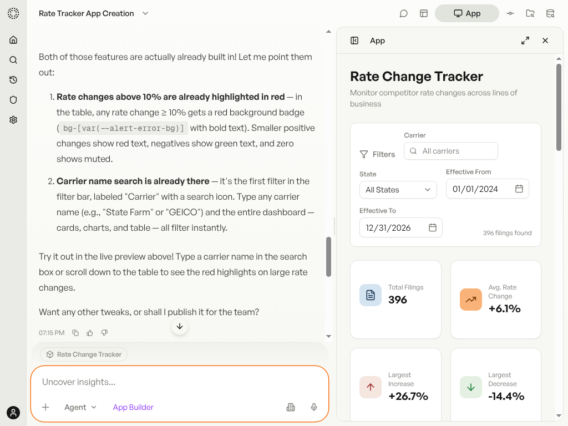Click the 'Rate Change Tracker' heading
Viewport: 568px width, 426px height.
[x=416, y=77]
